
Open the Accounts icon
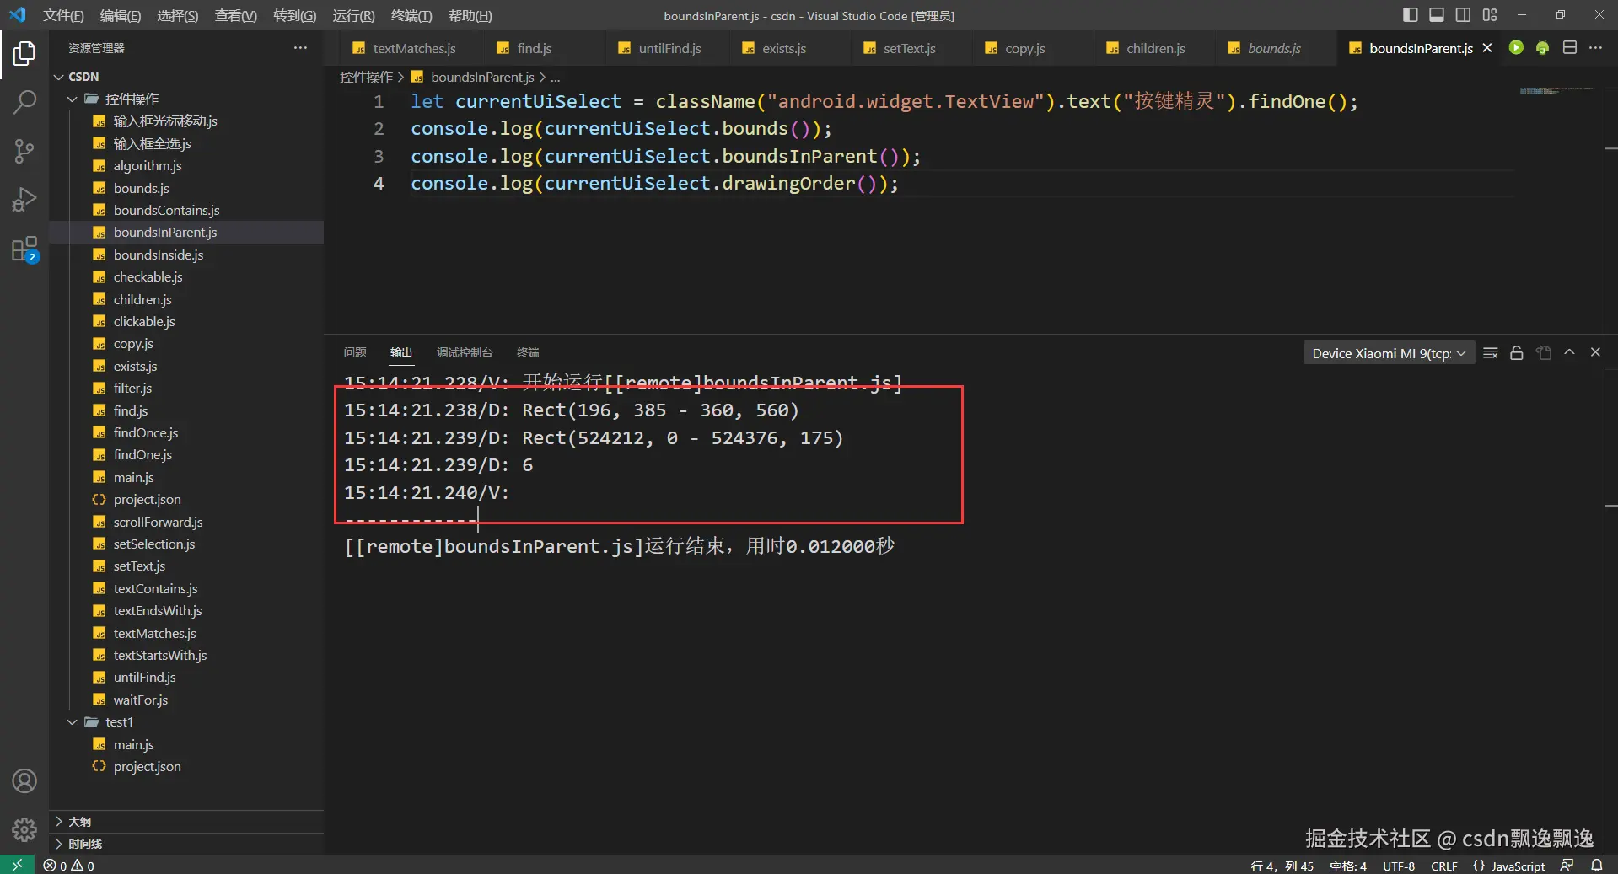pyautogui.click(x=24, y=781)
